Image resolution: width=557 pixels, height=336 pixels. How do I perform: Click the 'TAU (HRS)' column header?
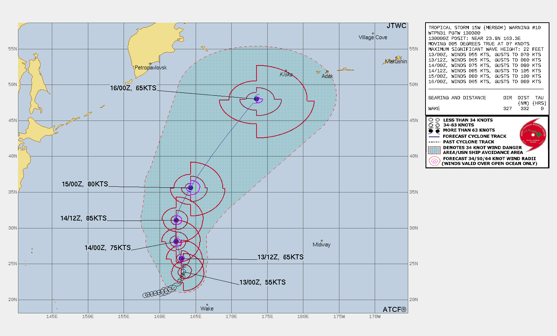[x=539, y=100]
